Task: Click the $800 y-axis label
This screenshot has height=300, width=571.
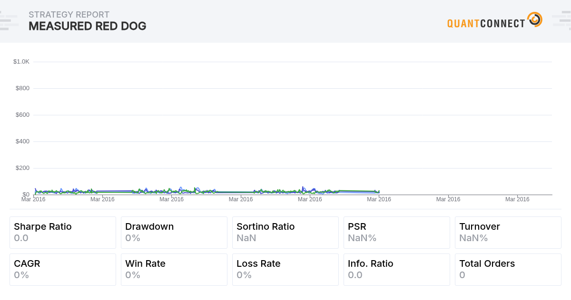Action: [22, 88]
